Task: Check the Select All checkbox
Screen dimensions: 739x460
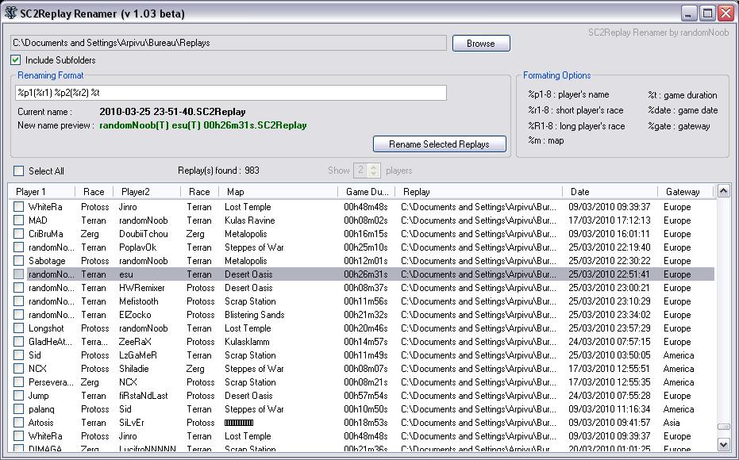Action: 18,171
